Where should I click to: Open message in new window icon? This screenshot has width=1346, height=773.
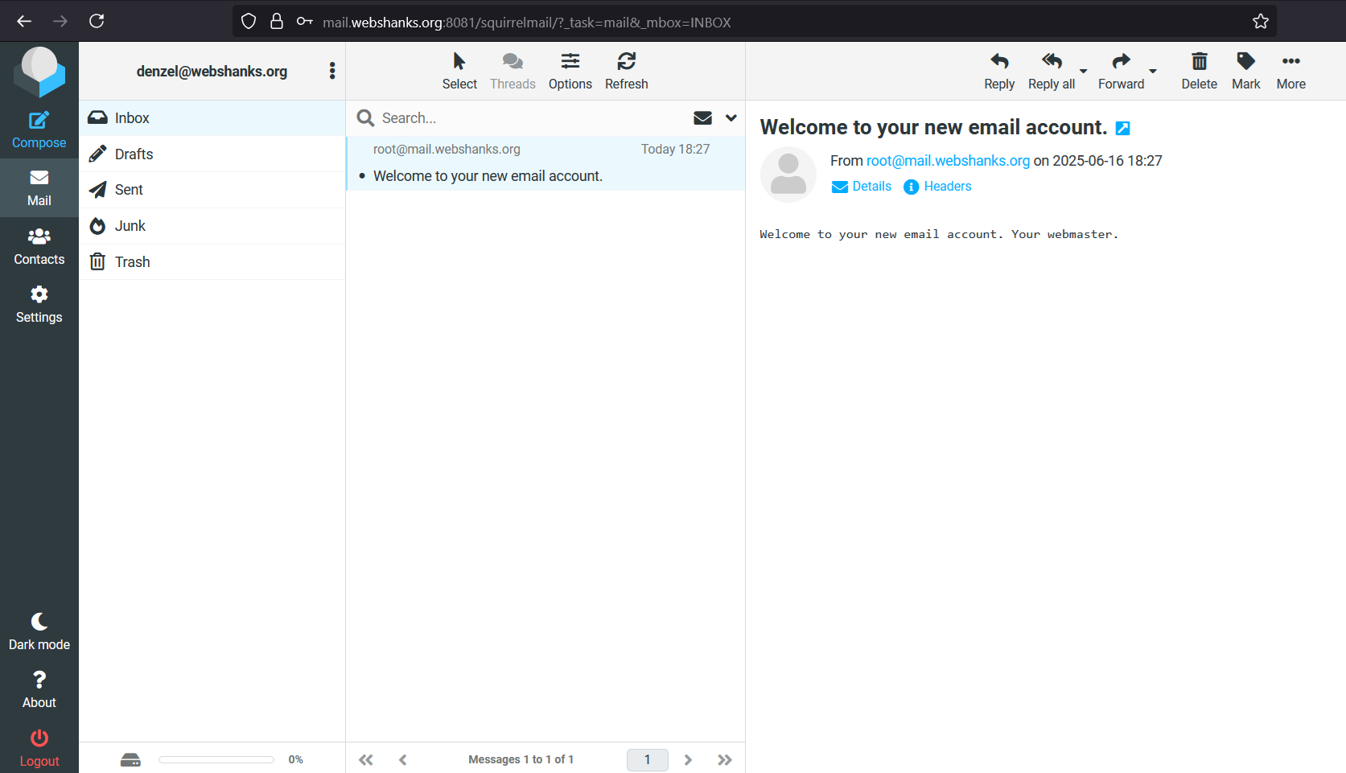(x=1123, y=128)
